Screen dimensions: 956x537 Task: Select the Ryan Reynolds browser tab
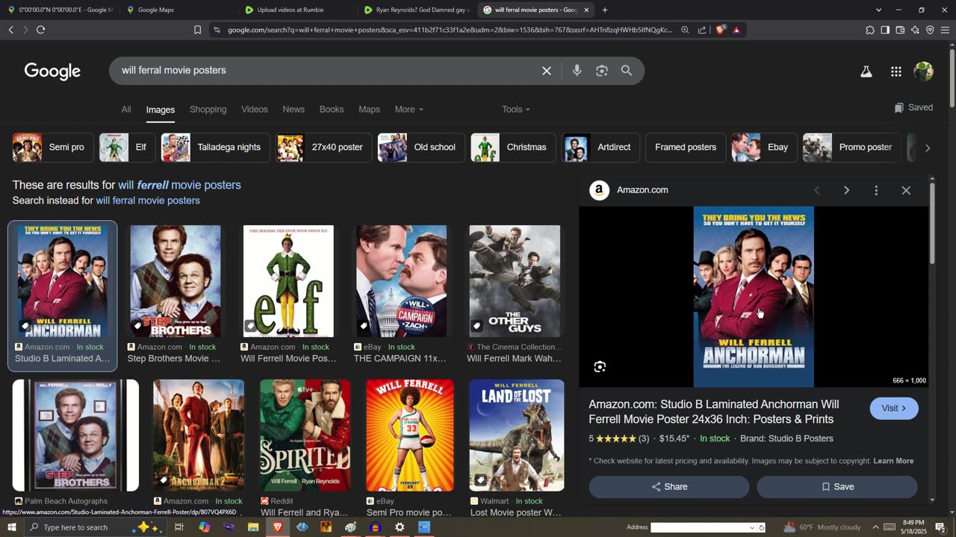pos(415,10)
